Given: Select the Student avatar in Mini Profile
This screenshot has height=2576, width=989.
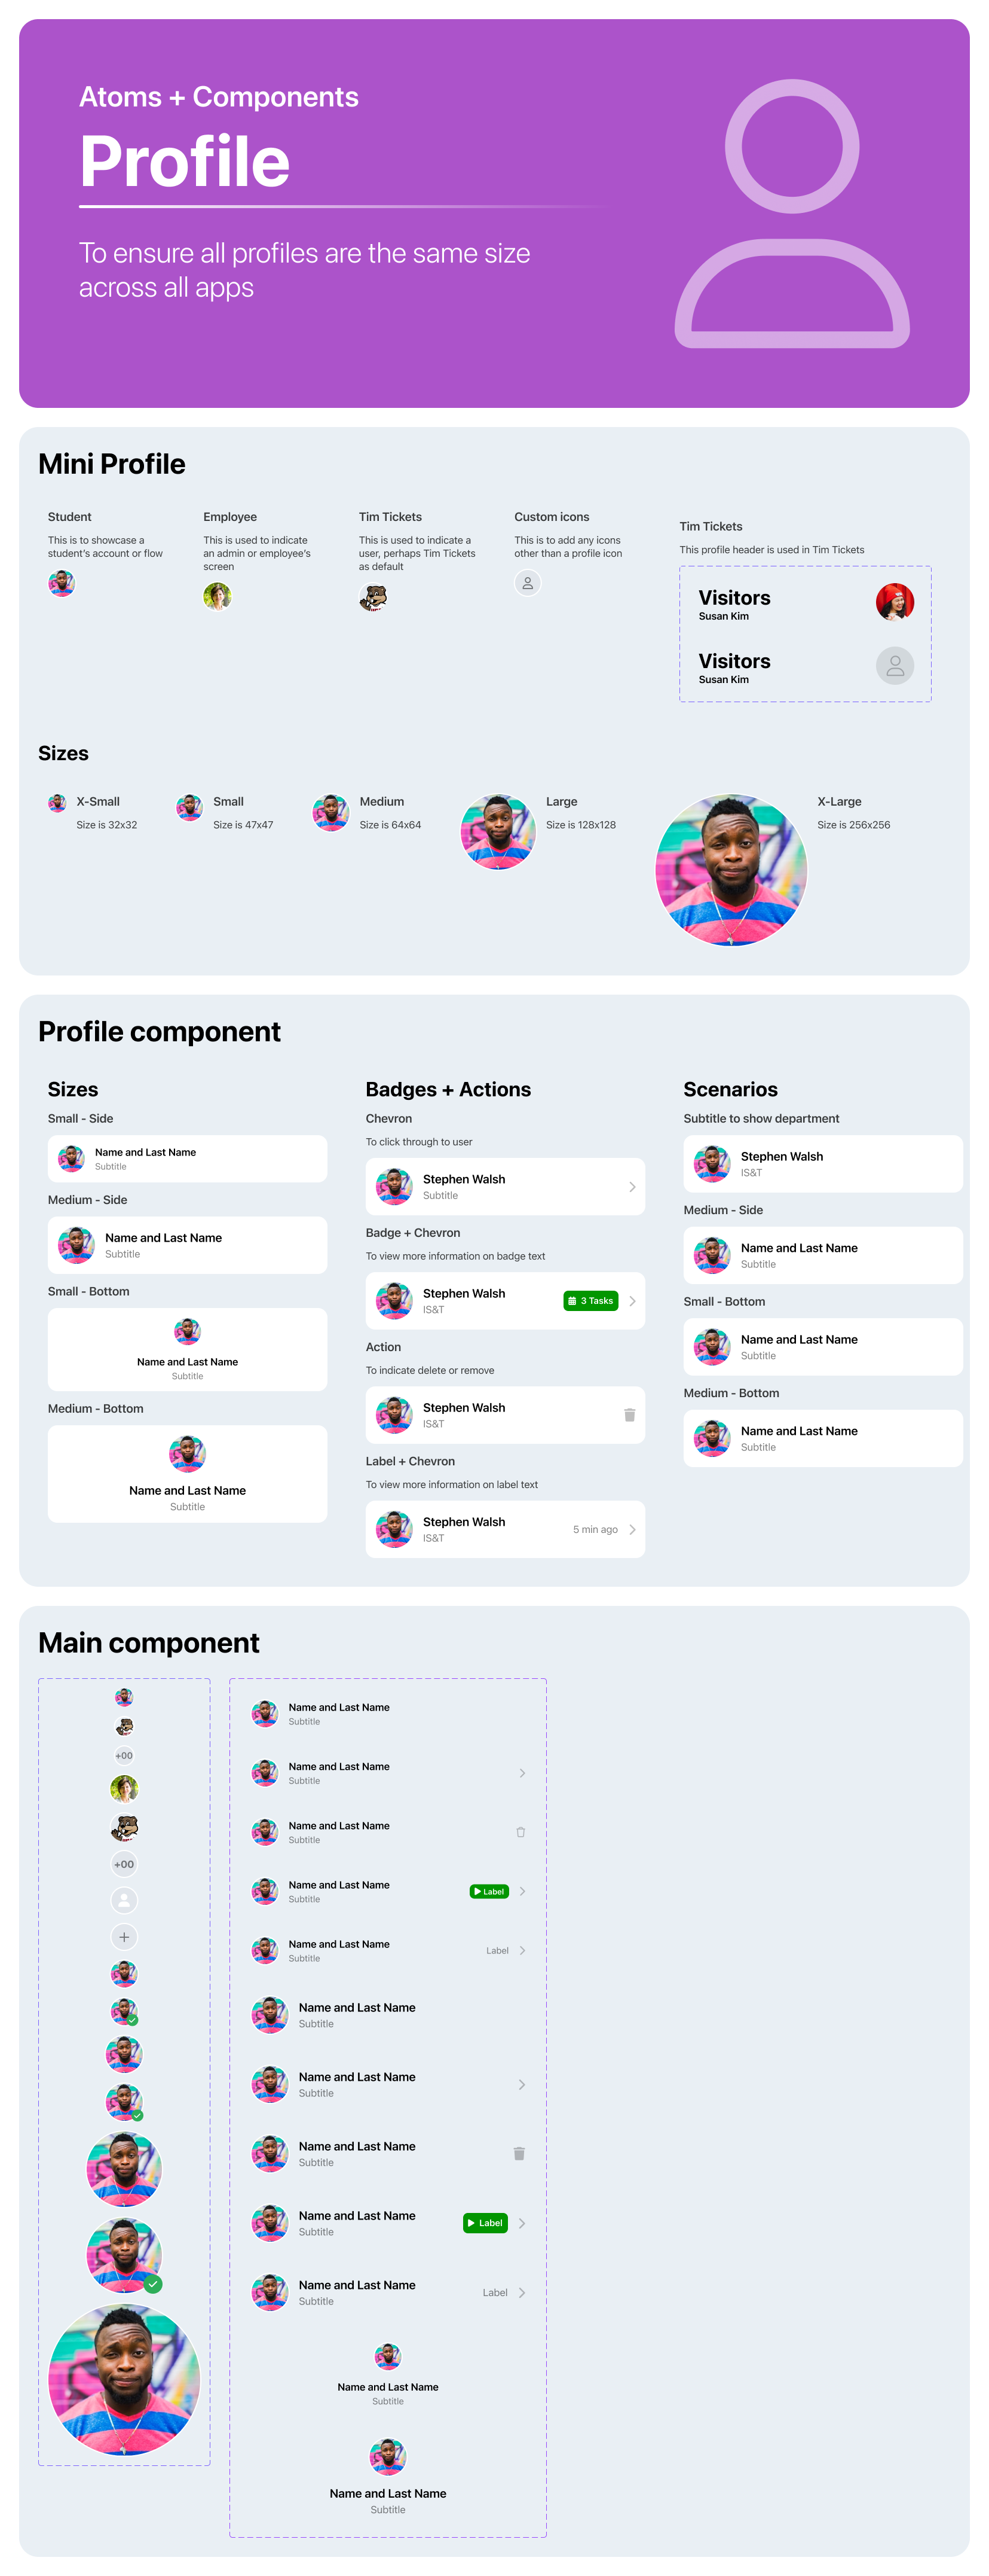Looking at the screenshot, I should pyautogui.click(x=61, y=583).
